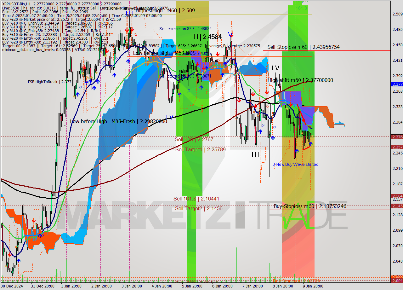This screenshot has width=403, height=290.
Task: Click the 9 Jan 20:00 time label
Action: click(313, 286)
